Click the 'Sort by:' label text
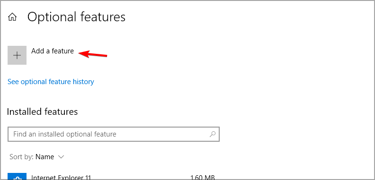The height and width of the screenshot is (180, 375). (21, 157)
